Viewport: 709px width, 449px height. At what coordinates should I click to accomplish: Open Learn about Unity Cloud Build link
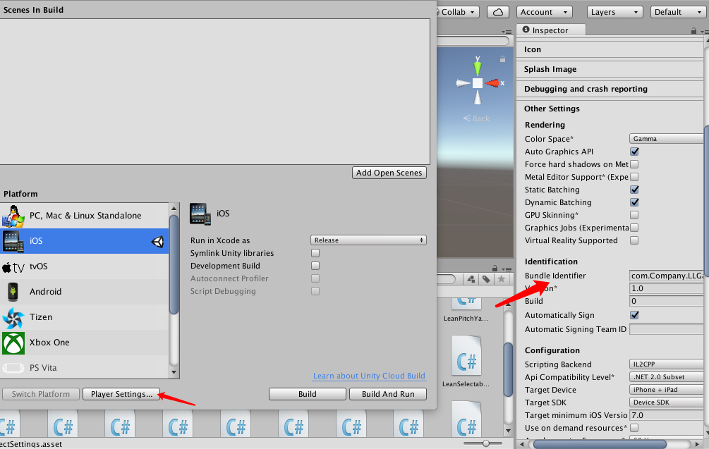(x=369, y=376)
